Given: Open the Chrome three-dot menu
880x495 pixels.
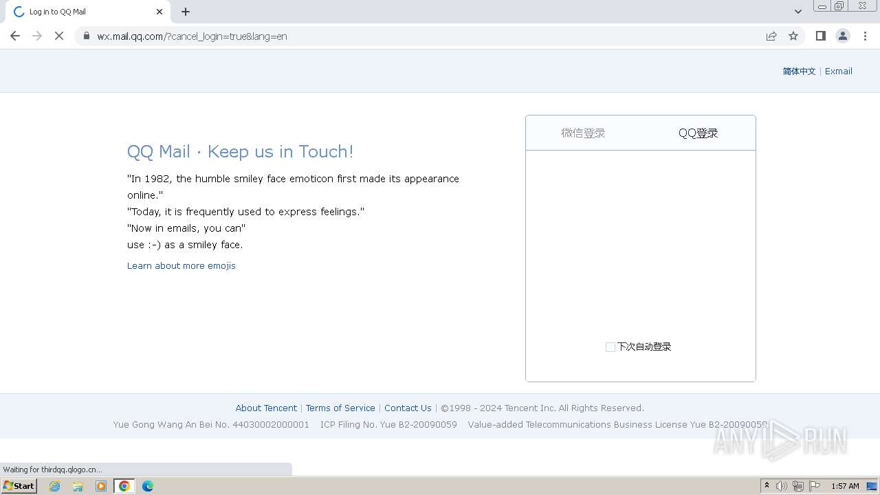Looking at the screenshot, I should click(x=865, y=36).
